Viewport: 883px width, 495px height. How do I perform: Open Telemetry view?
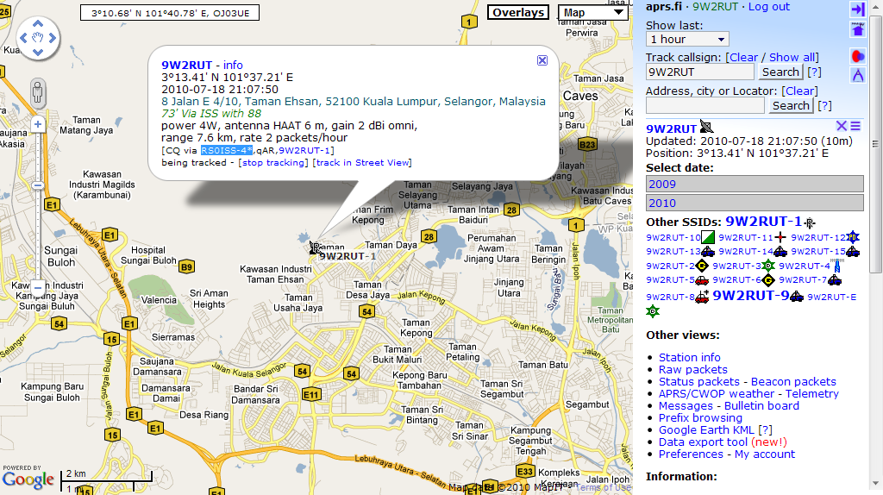pyautogui.click(x=811, y=394)
